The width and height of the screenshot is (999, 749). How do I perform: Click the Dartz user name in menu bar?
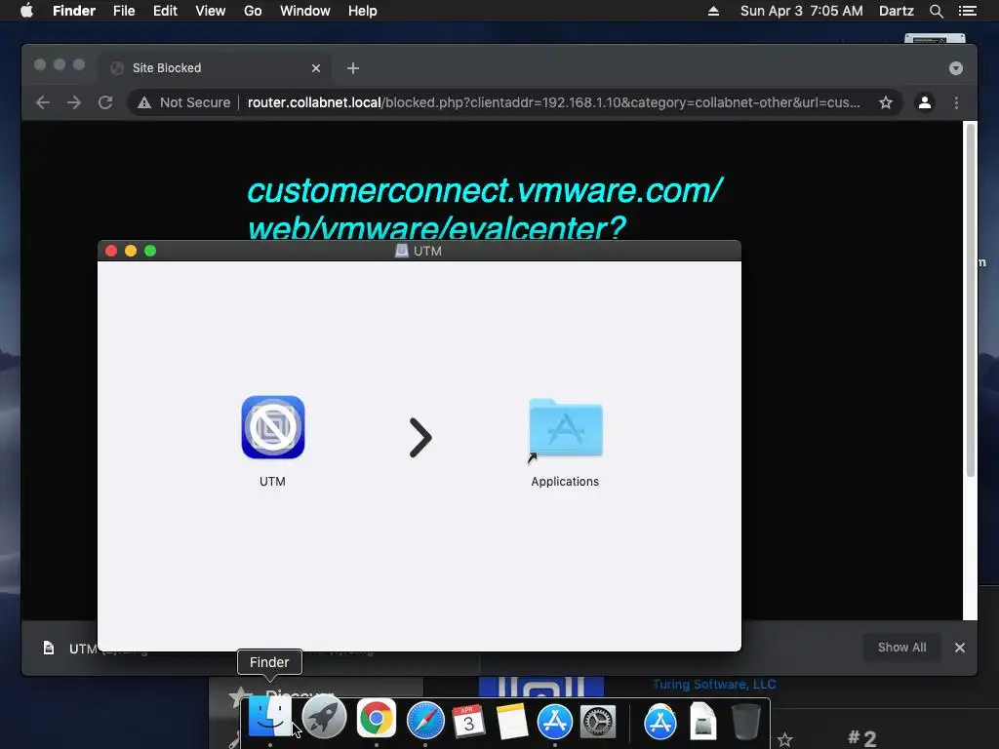point(896,11)
